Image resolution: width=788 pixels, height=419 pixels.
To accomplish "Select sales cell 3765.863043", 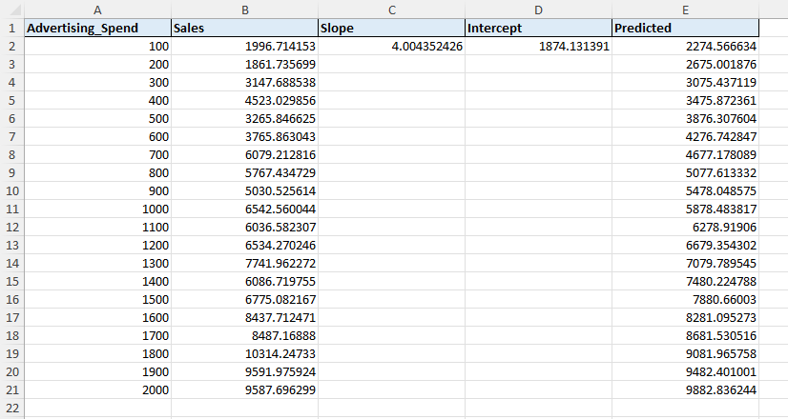I will tap(245, 136).
